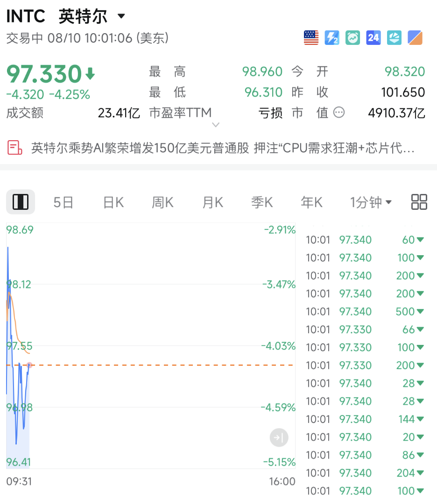Tap the 4910.37亿 market cap value
Viewport: 437px width, 501px height.
tap(396, 113)
